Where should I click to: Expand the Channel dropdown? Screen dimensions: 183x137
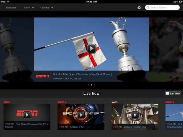(x=47, y=8)
